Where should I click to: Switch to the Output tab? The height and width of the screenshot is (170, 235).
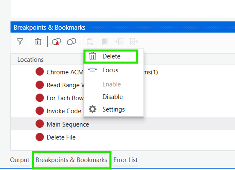[x=20, y=160]
